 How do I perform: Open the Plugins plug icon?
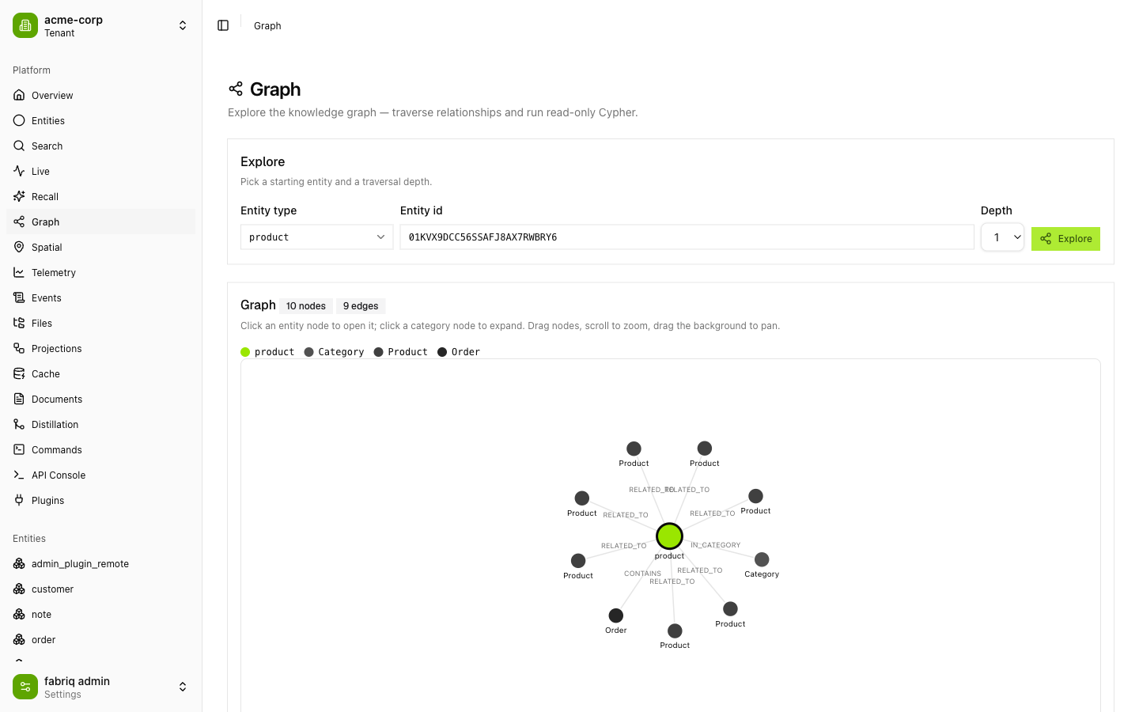(19, 500)
